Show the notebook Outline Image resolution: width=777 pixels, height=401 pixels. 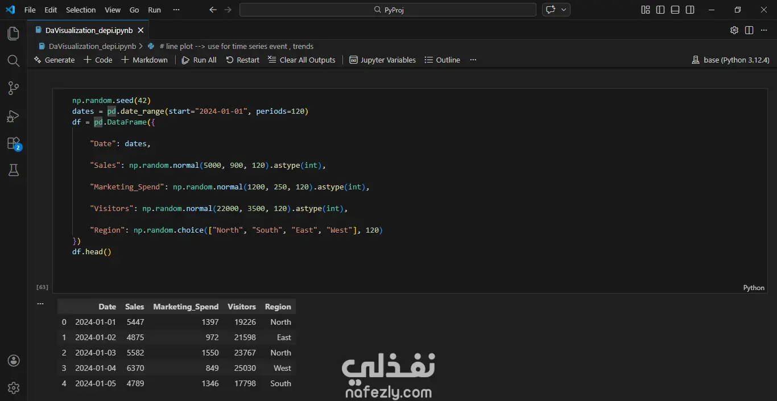(x=442, y=60)
